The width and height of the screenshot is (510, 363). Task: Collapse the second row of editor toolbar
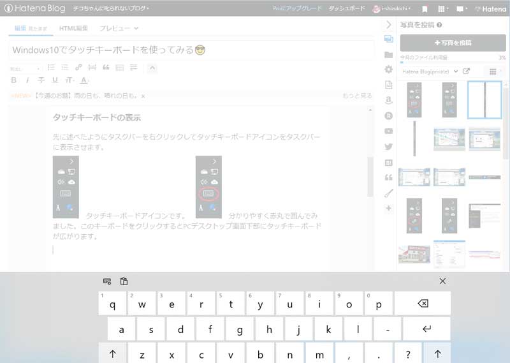point(152,68)
